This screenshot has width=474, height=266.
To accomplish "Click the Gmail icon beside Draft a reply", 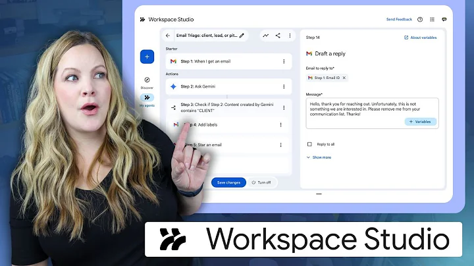I will pyautogui.click(x=309, y=53).
